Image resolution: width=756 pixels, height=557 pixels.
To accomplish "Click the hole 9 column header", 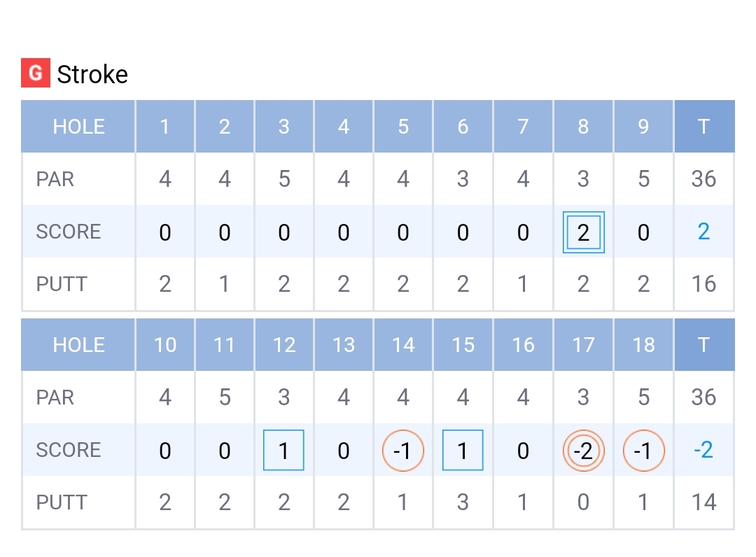I will [x=643, y=127].
